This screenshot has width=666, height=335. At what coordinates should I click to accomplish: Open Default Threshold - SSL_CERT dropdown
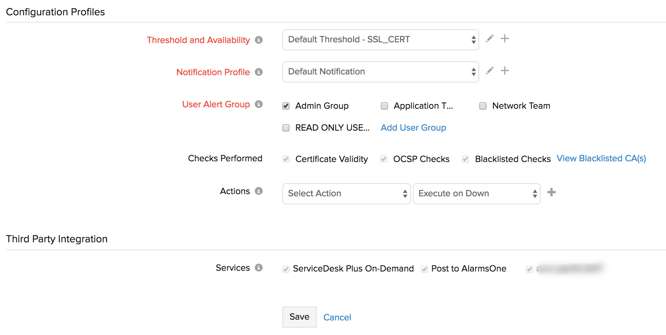380,40
